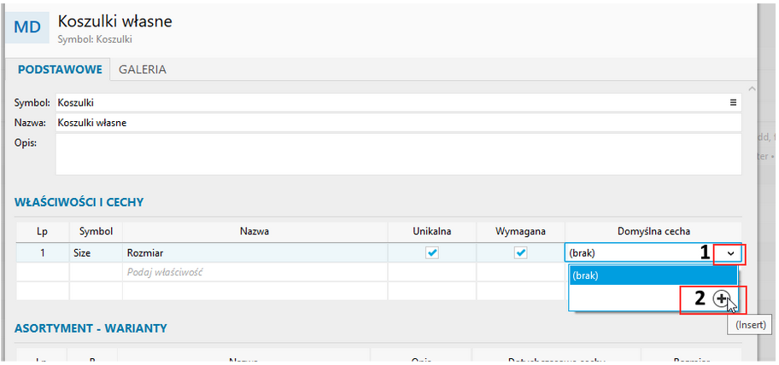
Task: Uncheck the Wymagana checkbox for Rozmiar
Action: (521, 253)
